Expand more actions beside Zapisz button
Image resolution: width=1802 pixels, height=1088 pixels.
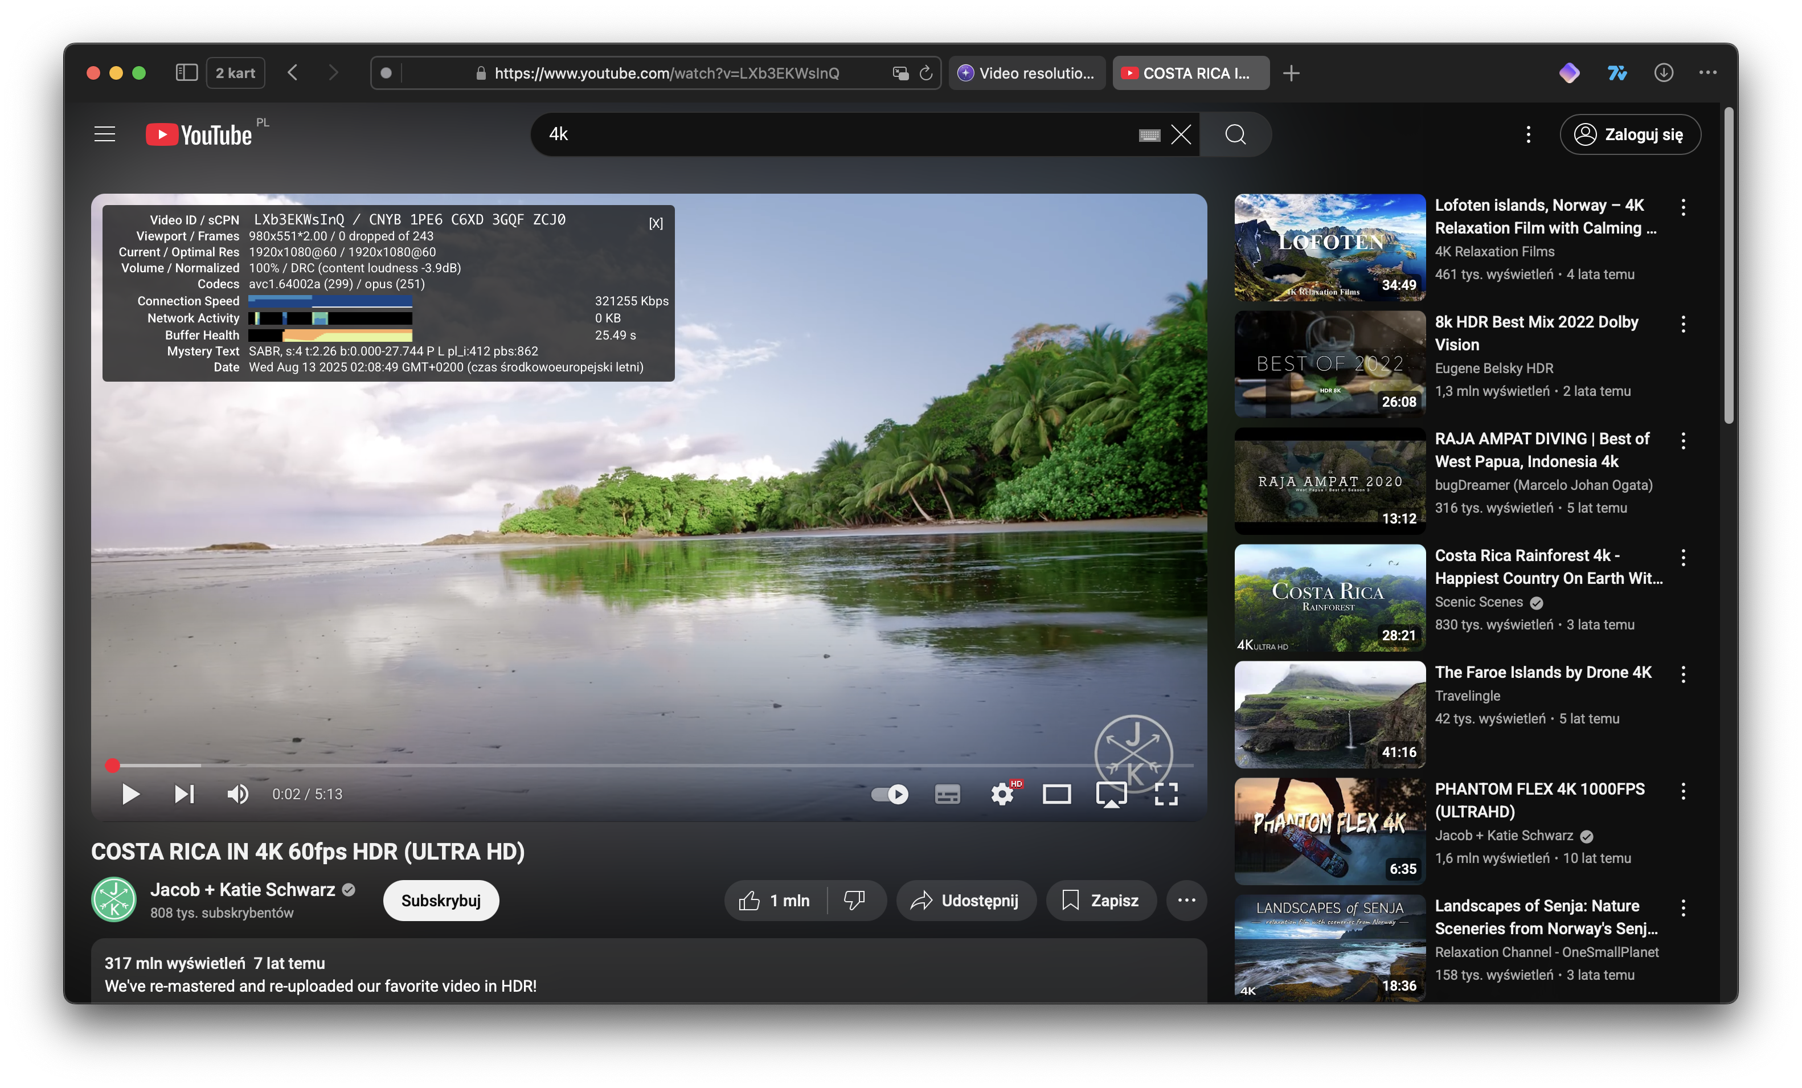(1186, 900)
